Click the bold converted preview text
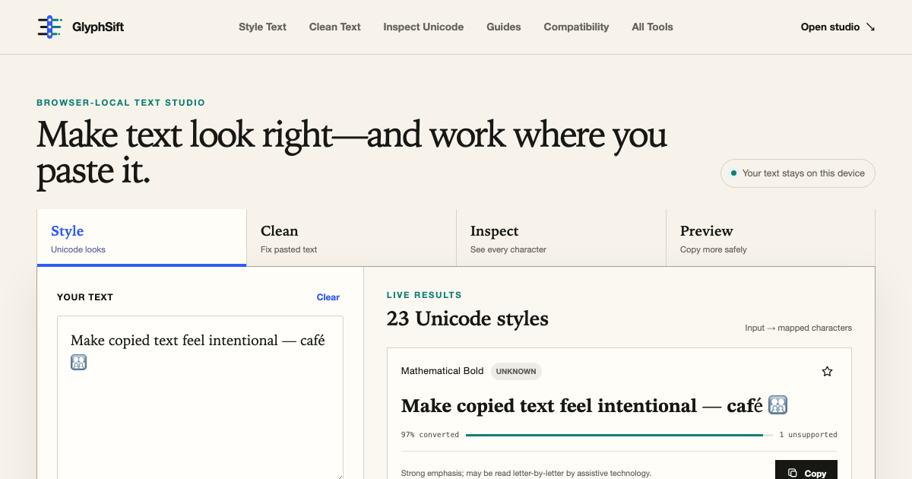This screenshot has height=479, width=912. tap(594, 406)
